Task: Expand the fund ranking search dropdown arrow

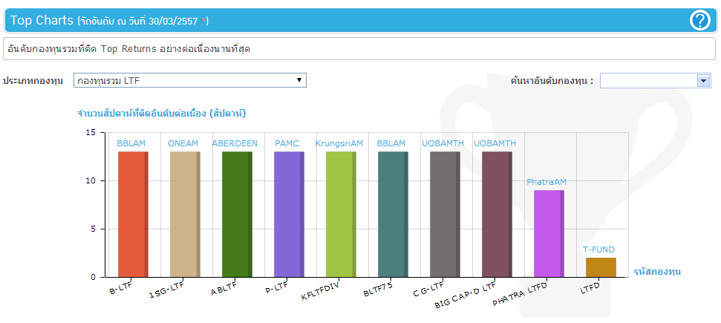Action: (x=704, y=80)
